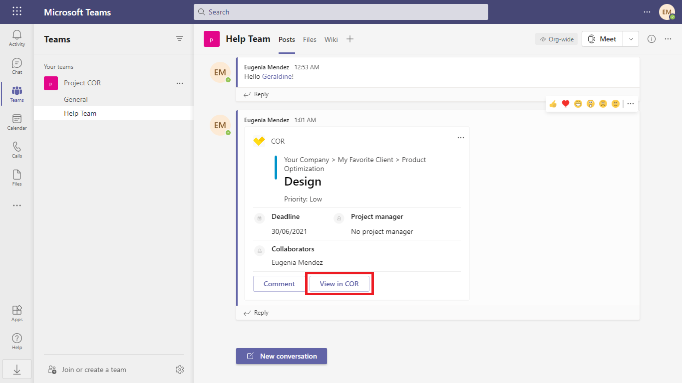Click the COR yellow logo icon

tap(259, 141)
